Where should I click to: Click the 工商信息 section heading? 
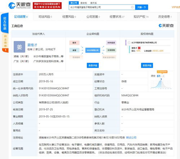pos(17,26)
